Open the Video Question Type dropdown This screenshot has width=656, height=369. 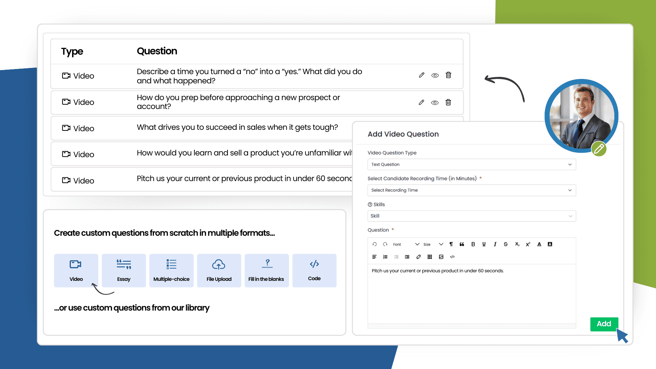[471, 164]
